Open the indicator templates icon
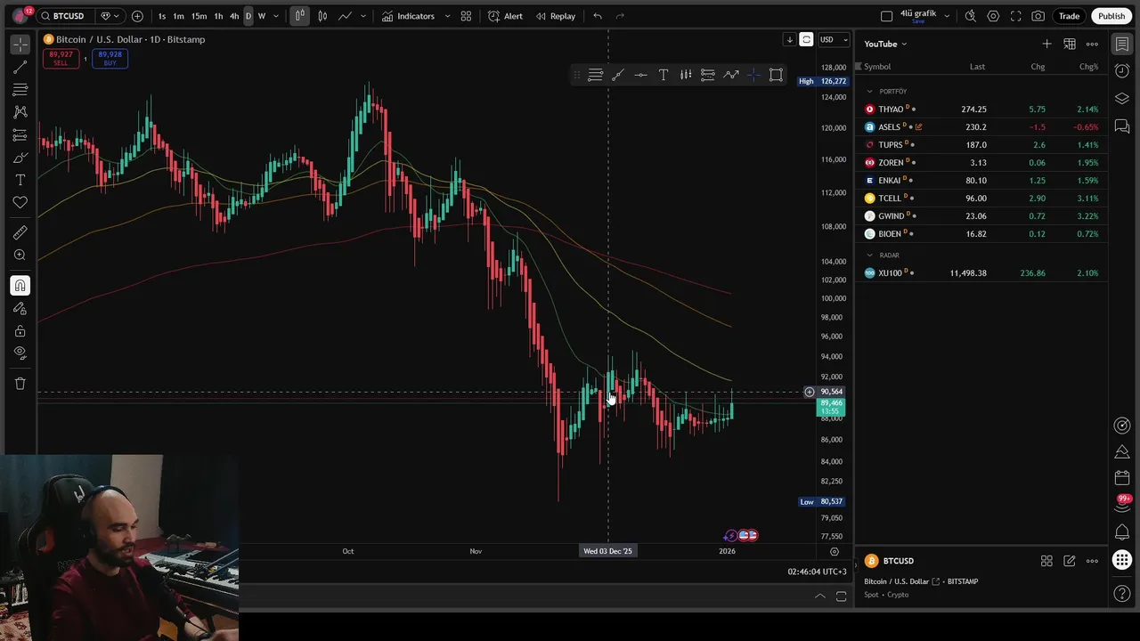The image size is (1140, 641). pyautogui.click(x=466, y=16)
